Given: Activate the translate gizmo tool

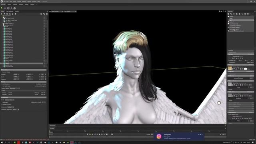Looking at the screenshot, I should click(5, 8).
